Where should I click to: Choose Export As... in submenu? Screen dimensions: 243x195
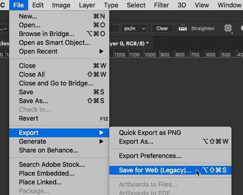coord(170,141)
